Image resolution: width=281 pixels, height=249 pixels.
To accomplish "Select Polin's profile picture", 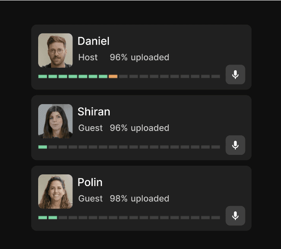I will click(x=56, y=192).
